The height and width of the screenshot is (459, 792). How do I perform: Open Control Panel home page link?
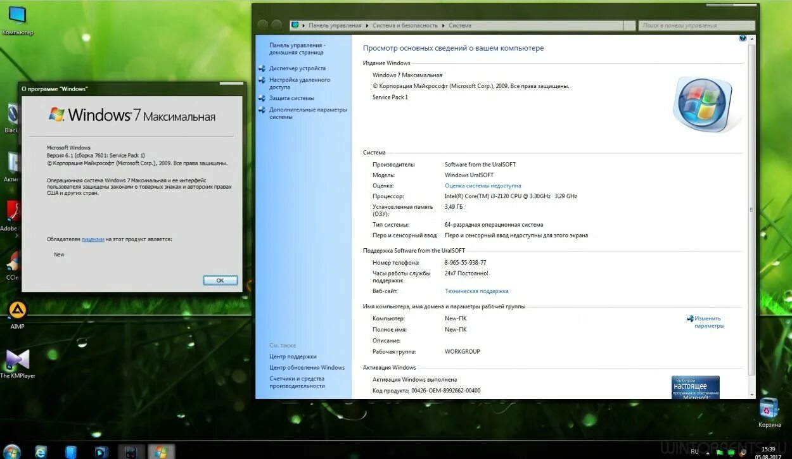pyautogui.click(x=297, y=49)
